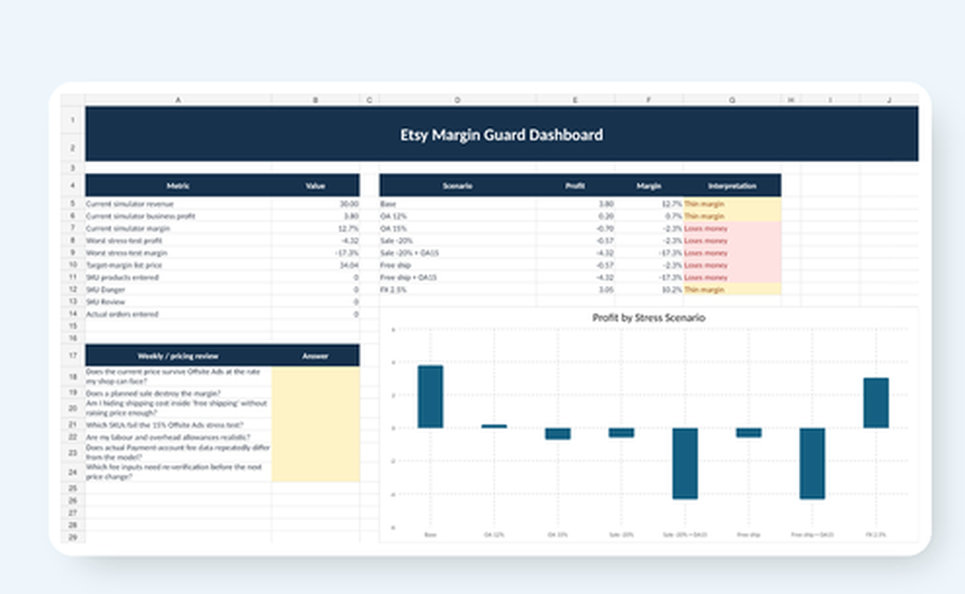Click the Free ship + OA15 chart bar
965x594 pixels.
pyautogui.click(x=812, y=464)
